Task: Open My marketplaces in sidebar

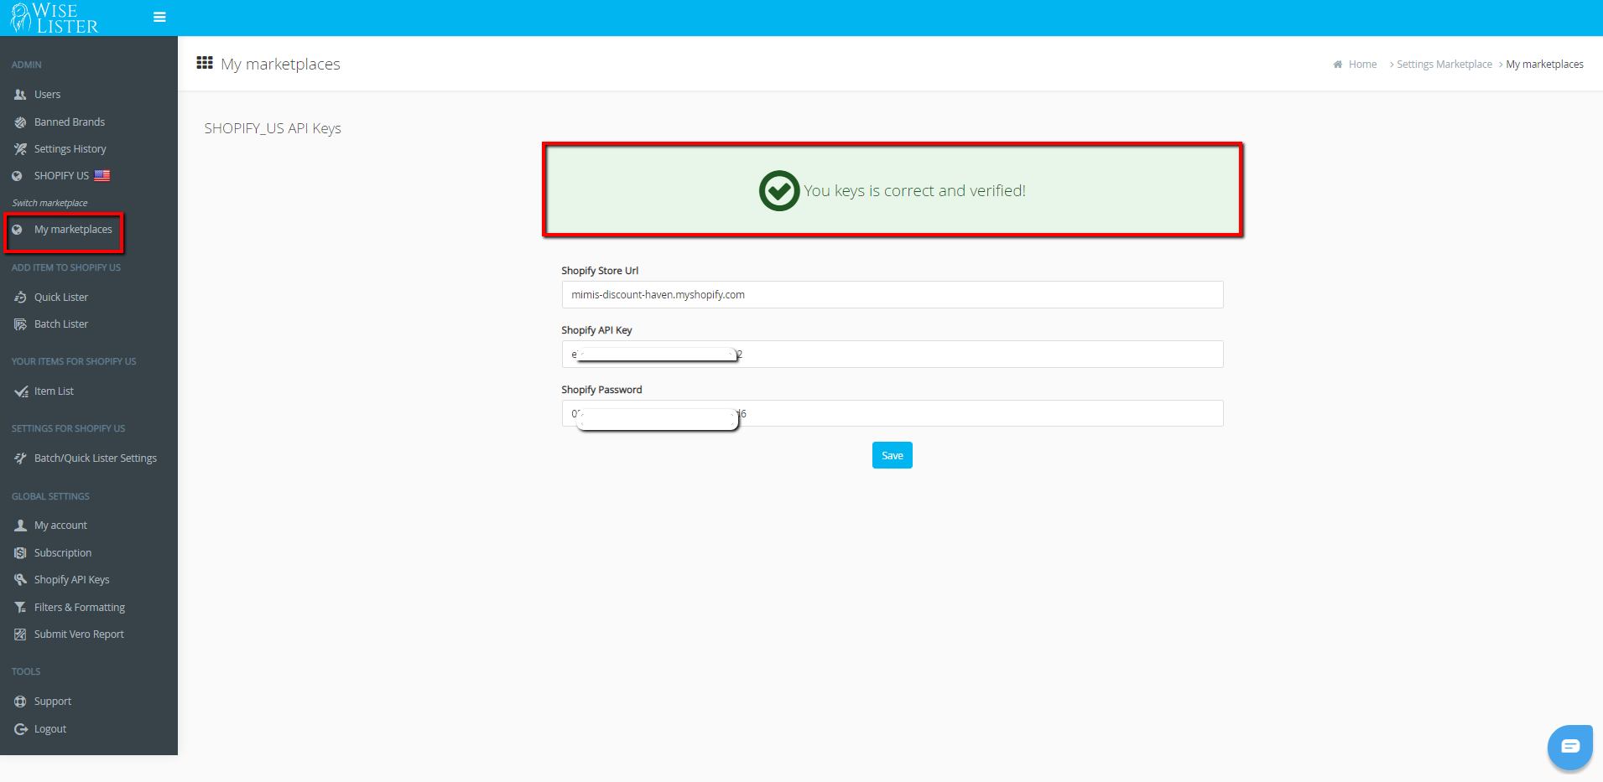Action: click(73, 230)
